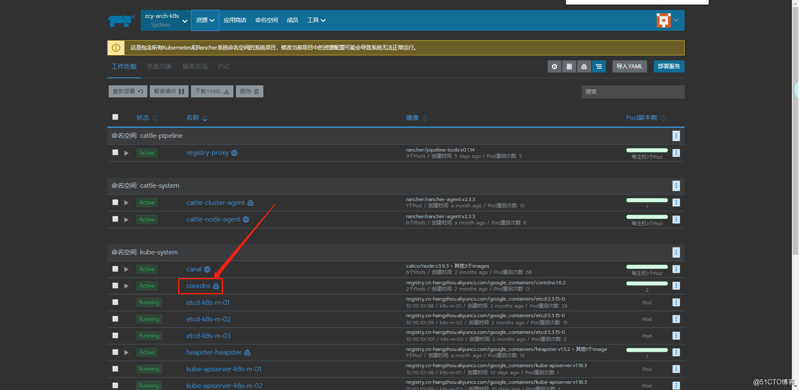Image resolution: width=799 pixels, height=390 pixels.
Task: Focus the 搜索 search field
Action: 633,92
